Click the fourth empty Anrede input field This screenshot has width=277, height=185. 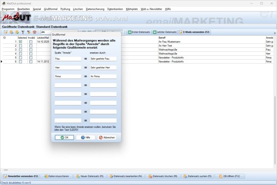pyautogui.click(x=68, y=112)
